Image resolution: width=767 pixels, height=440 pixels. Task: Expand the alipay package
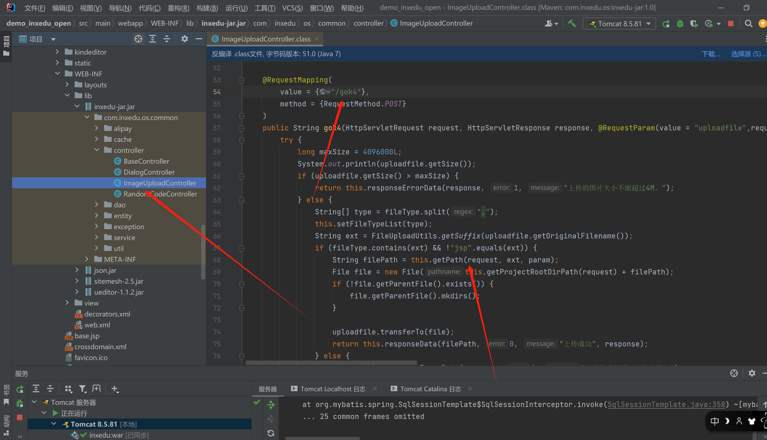point(97,128)
